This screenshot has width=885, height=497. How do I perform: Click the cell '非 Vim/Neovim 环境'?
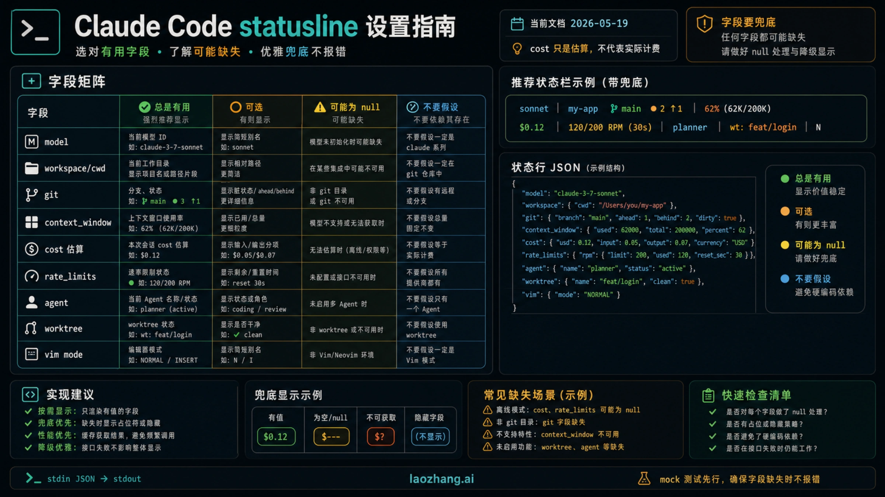(x=341, y=355)
